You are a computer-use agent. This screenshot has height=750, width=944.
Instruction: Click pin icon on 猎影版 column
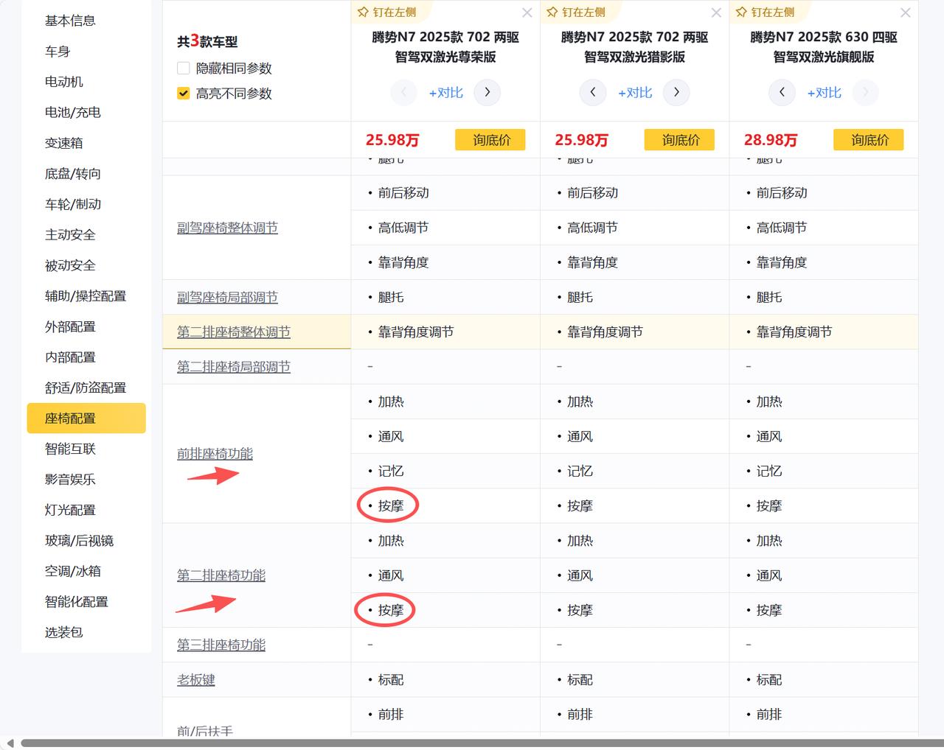pyautogui.click(x=552, y=13)
